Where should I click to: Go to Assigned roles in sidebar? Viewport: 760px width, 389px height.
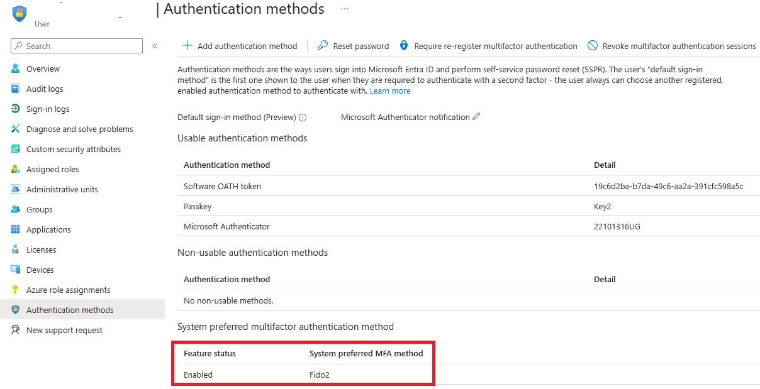(52, 169)
